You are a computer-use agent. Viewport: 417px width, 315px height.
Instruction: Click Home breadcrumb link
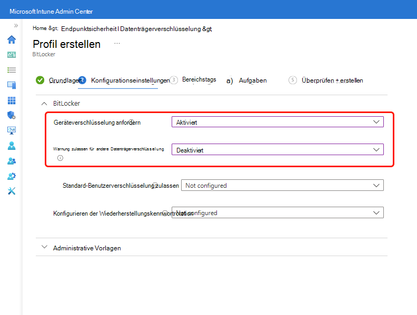(x=39, y=28)
